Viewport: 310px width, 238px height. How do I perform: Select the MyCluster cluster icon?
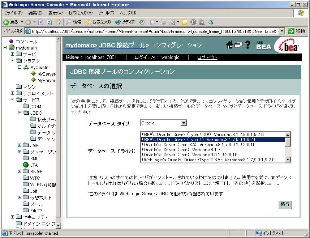[26, 67]
